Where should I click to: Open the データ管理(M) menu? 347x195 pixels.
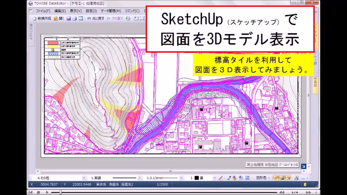tap(111, 11)
